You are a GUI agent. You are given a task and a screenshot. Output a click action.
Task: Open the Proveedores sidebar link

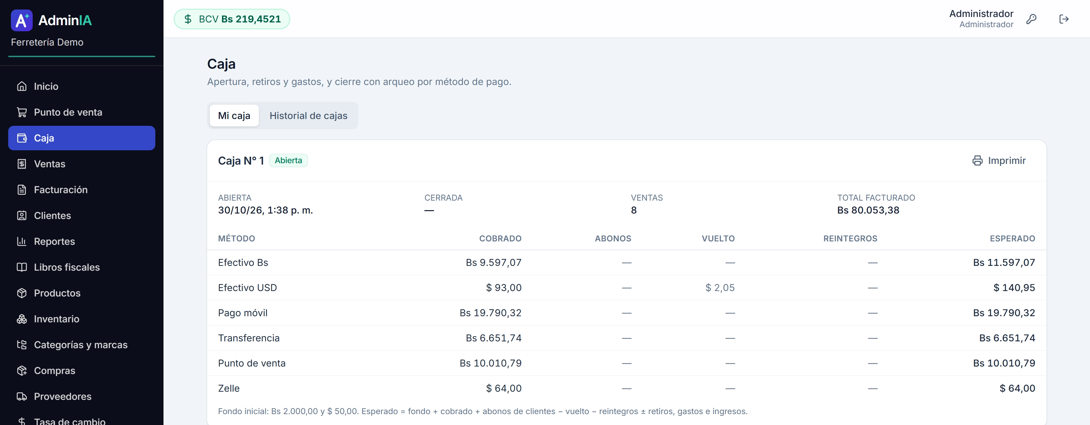click(x=82, y=396)
